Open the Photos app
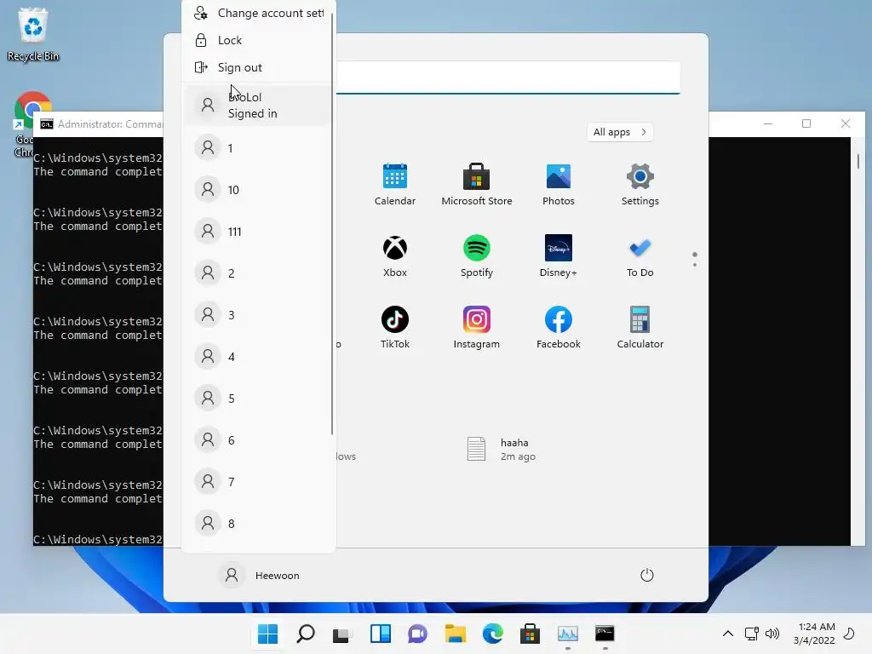Image resolution: width=872 pixels, height=654 pixels. point(559,185)
